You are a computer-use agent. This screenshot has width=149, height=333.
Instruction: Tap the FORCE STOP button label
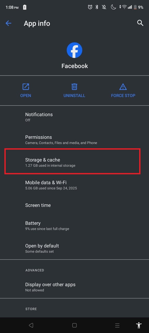[x=123, y=95]
